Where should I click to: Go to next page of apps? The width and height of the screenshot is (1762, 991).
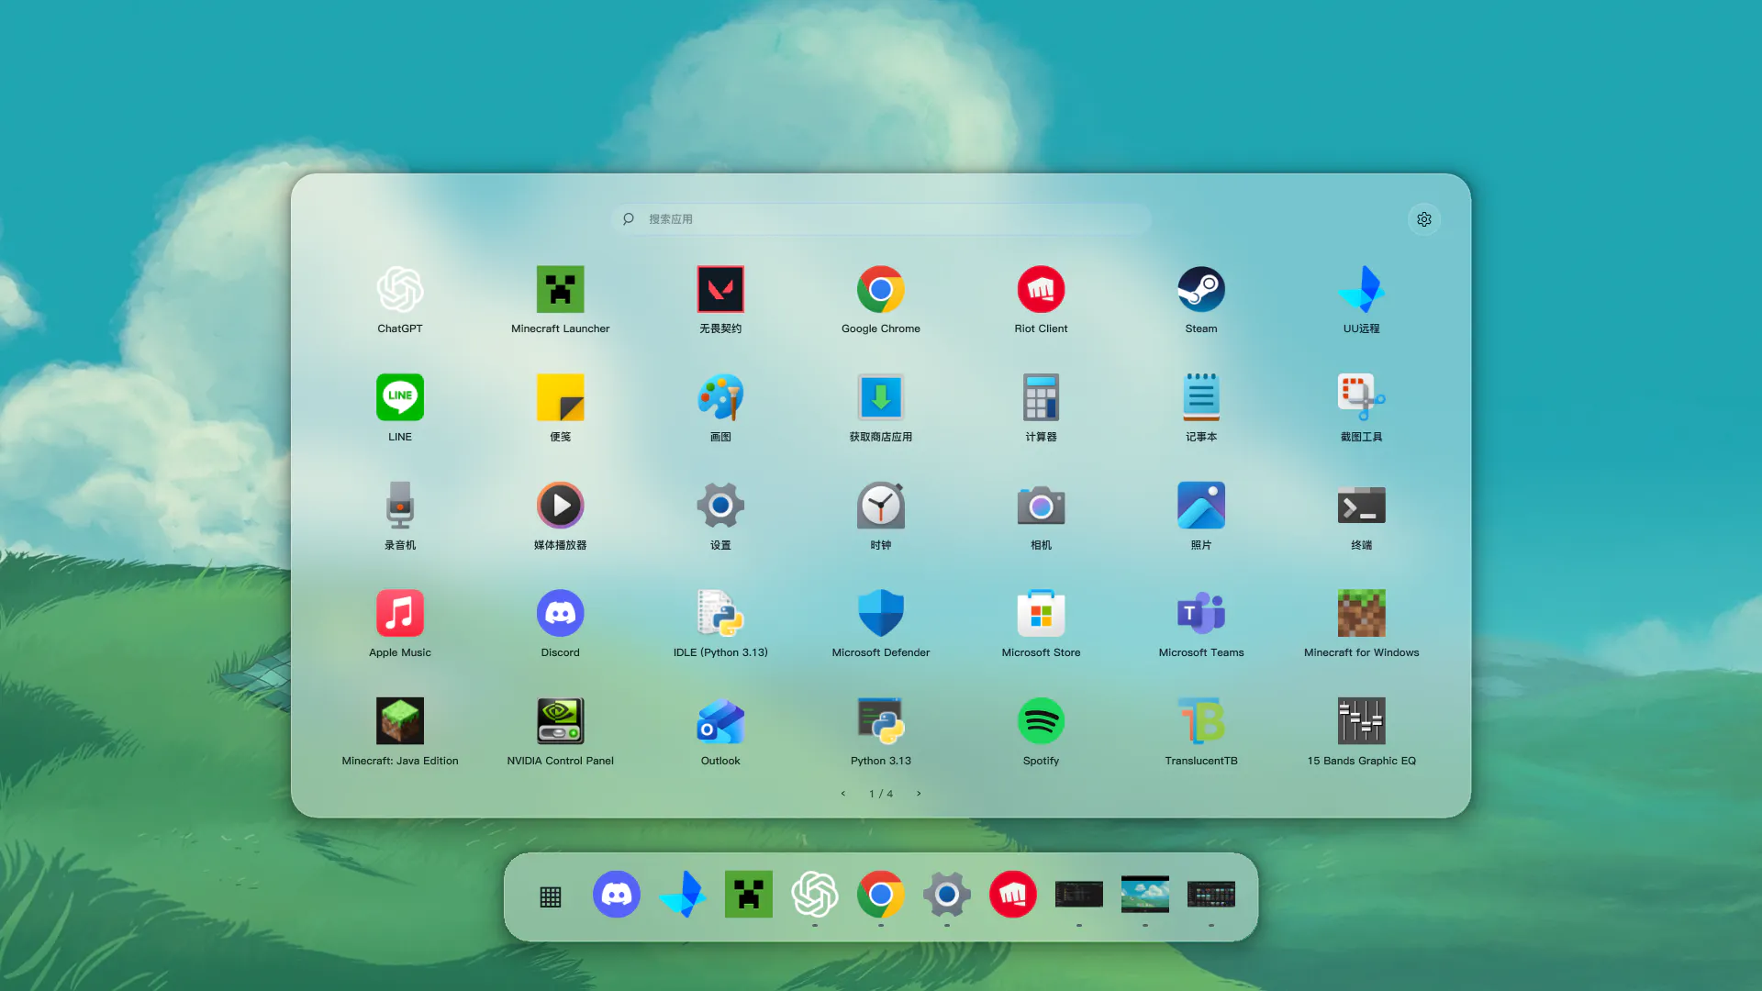(919, 794)
